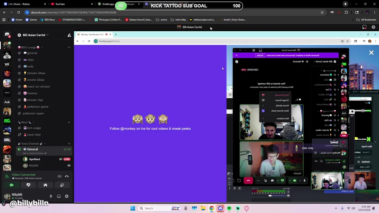Open Discord from the taskbar
The image size is (379, 213).
pos(221,208)
